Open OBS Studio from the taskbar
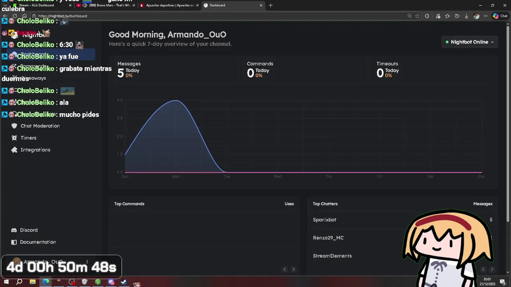The width and height of the screenshot is (511, 287). [72, 282]
